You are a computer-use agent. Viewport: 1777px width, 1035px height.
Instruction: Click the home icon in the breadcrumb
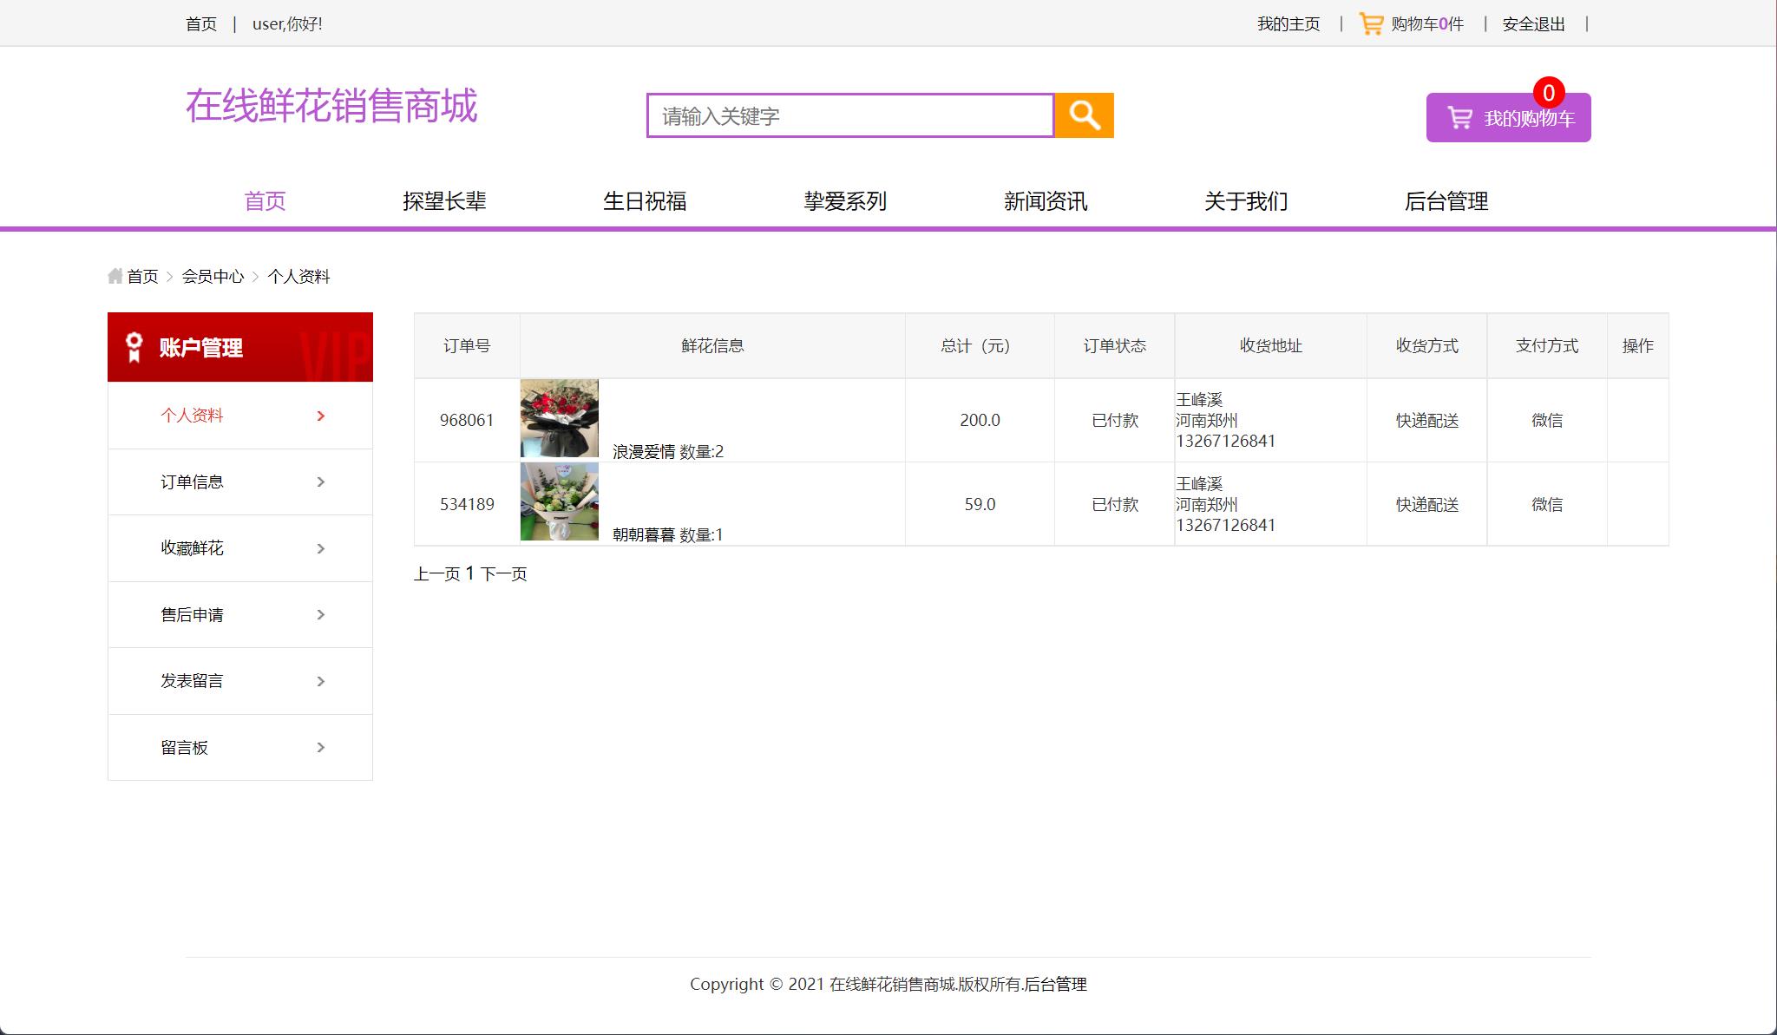pyautogui.click(x=115, y=276)
